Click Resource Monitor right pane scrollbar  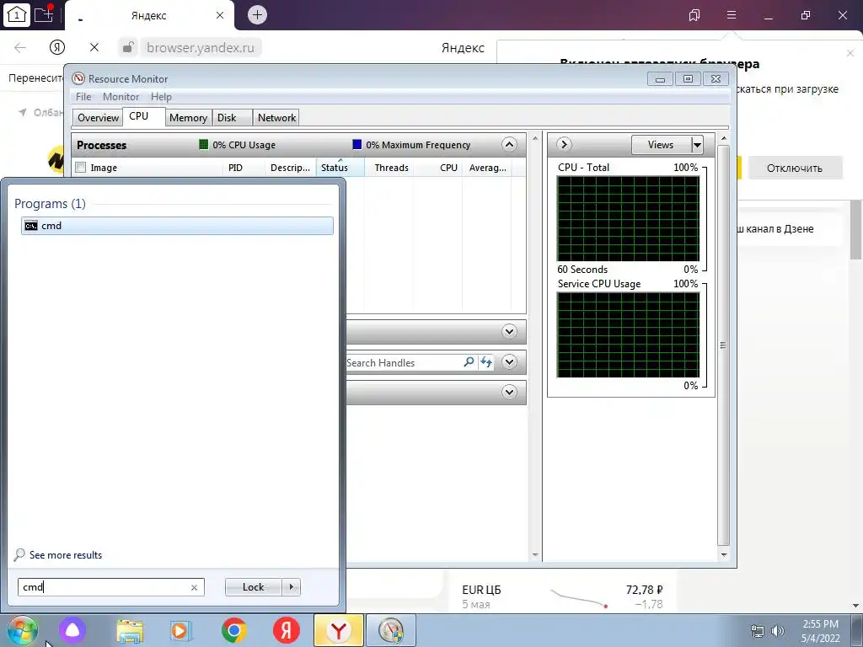(724, 345)
